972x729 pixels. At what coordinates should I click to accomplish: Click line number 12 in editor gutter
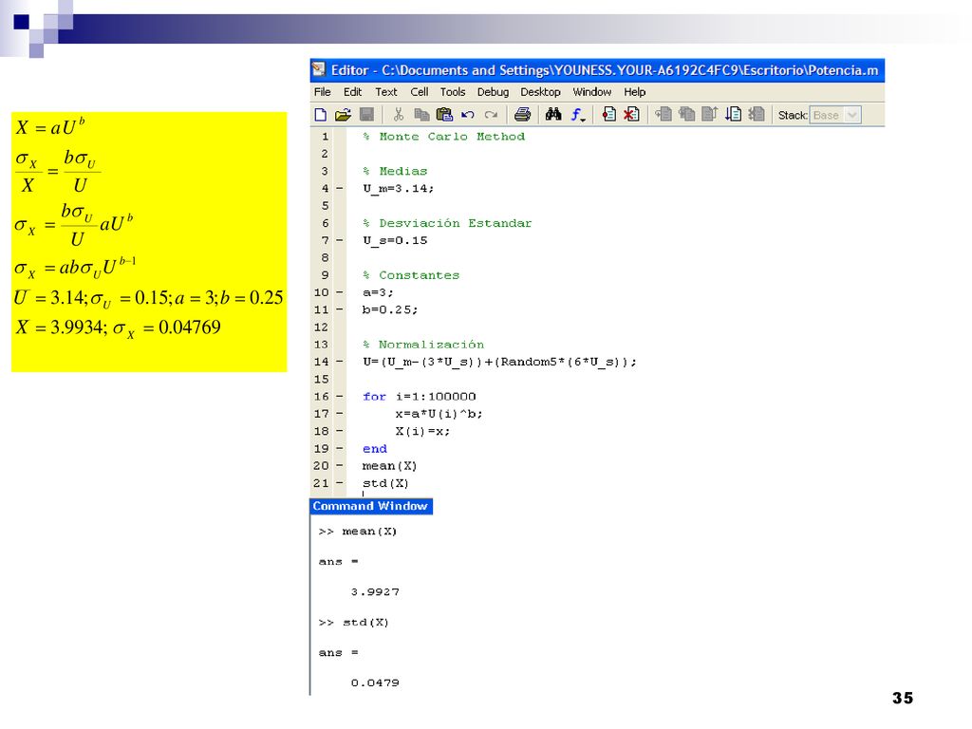coord(321,327)
